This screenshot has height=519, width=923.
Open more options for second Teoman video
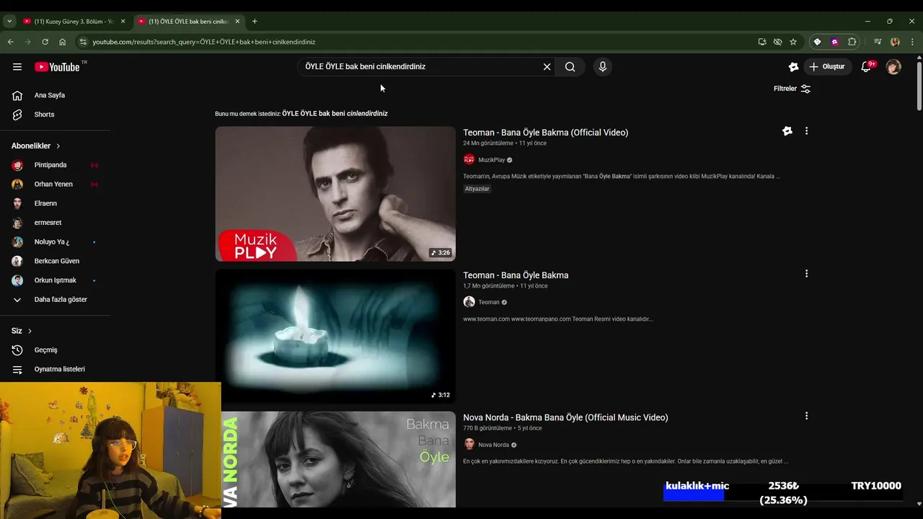[806, 274]
